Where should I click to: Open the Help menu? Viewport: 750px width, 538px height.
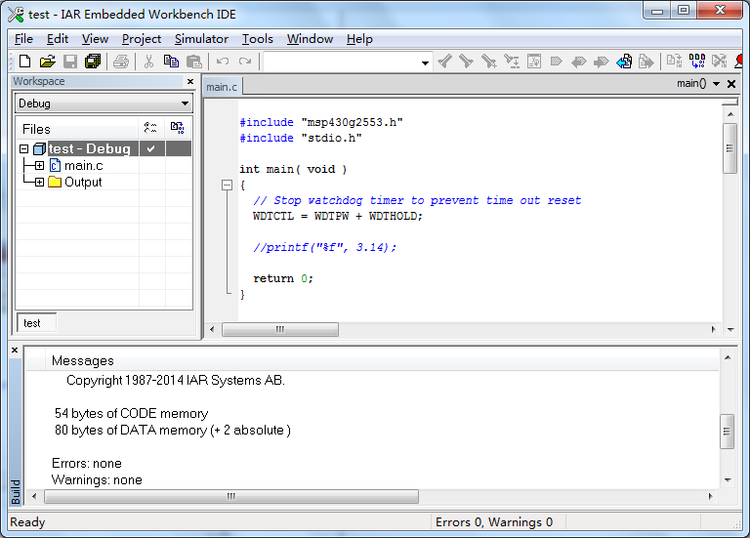pos(359,39)
